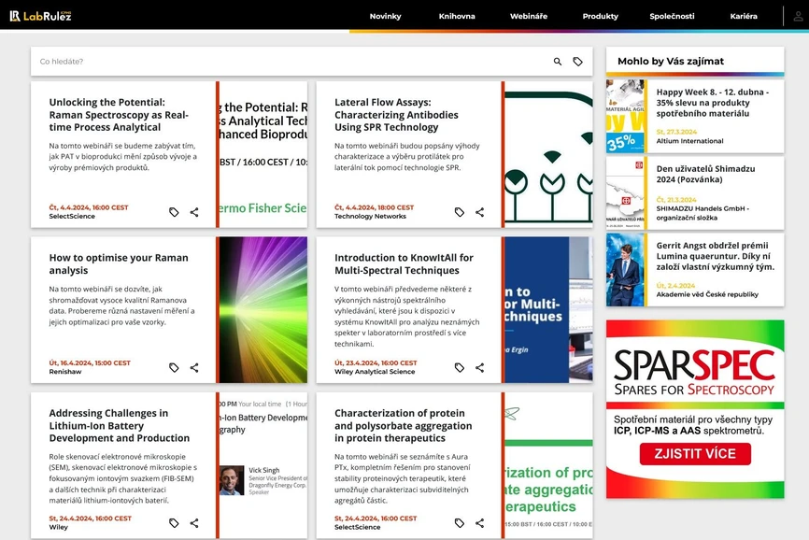The height and width of the screenshot is (540, 809).
Task: Click 'Renishaw' organizer text
Action: (65, 372)
